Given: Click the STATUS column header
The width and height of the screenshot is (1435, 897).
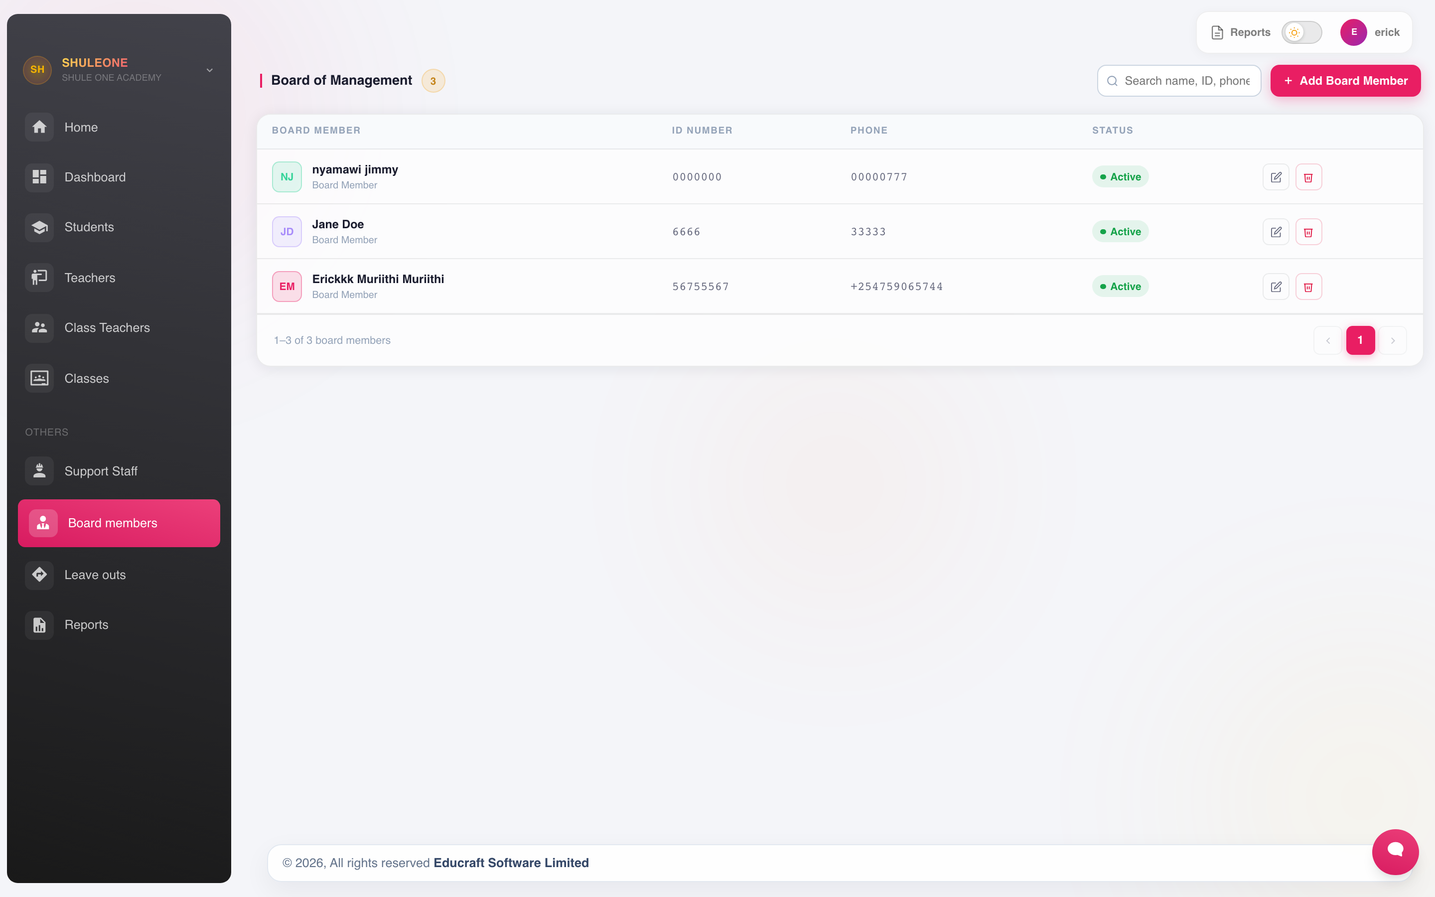Looking at the screenshot, I should pos(1113,131).
